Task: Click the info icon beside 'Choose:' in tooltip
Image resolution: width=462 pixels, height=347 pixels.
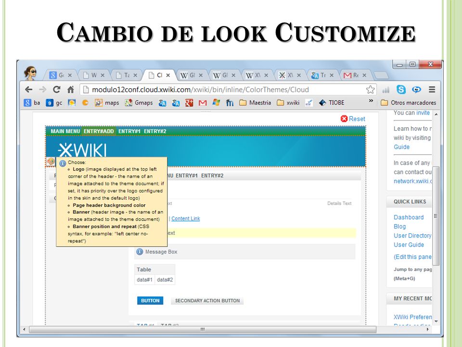Action: [63, 163]
